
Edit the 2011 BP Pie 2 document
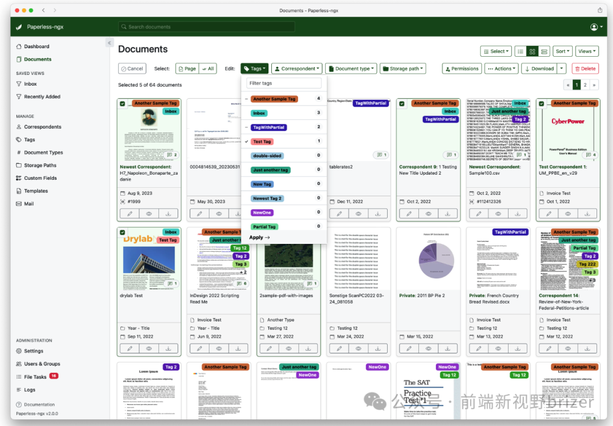tap(409, 348)
